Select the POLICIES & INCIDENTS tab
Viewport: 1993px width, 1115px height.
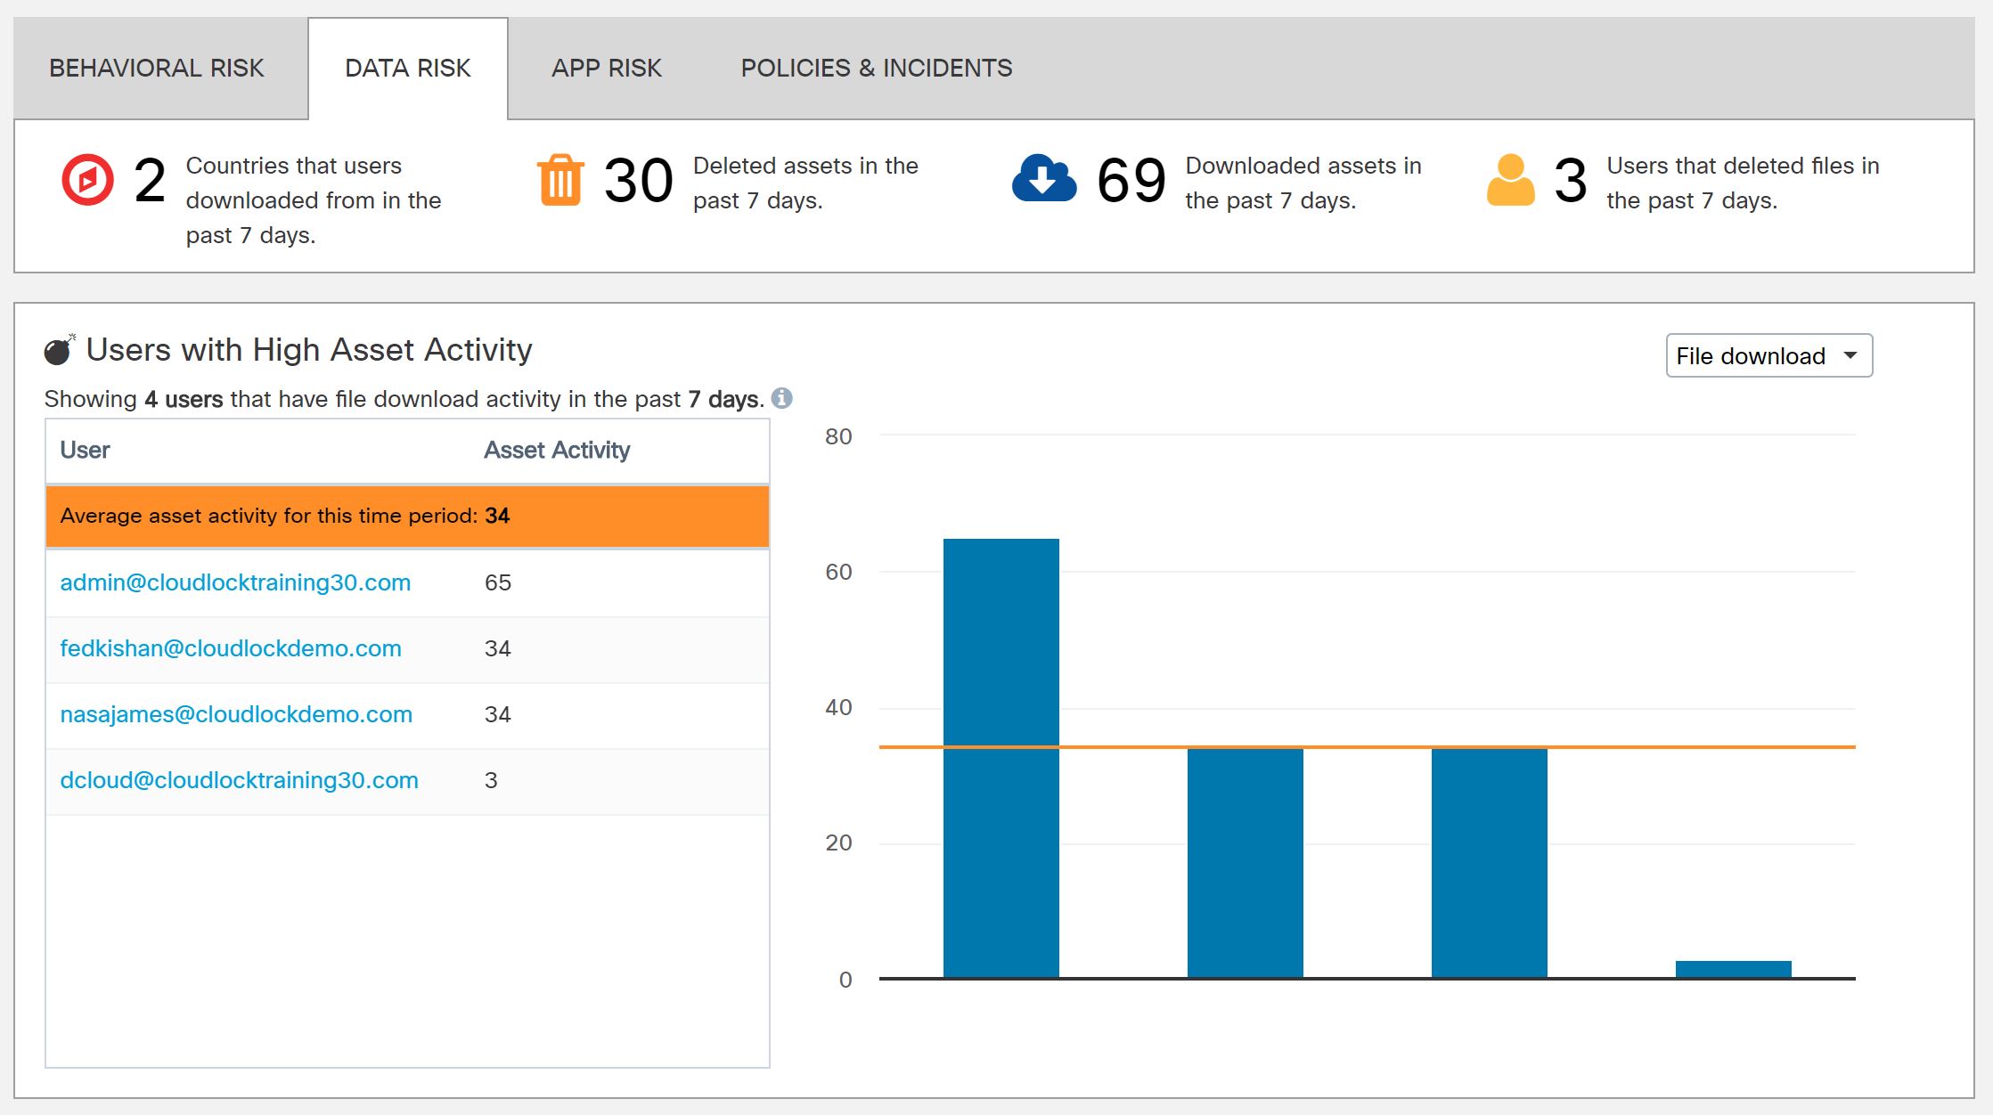point(876,66)
